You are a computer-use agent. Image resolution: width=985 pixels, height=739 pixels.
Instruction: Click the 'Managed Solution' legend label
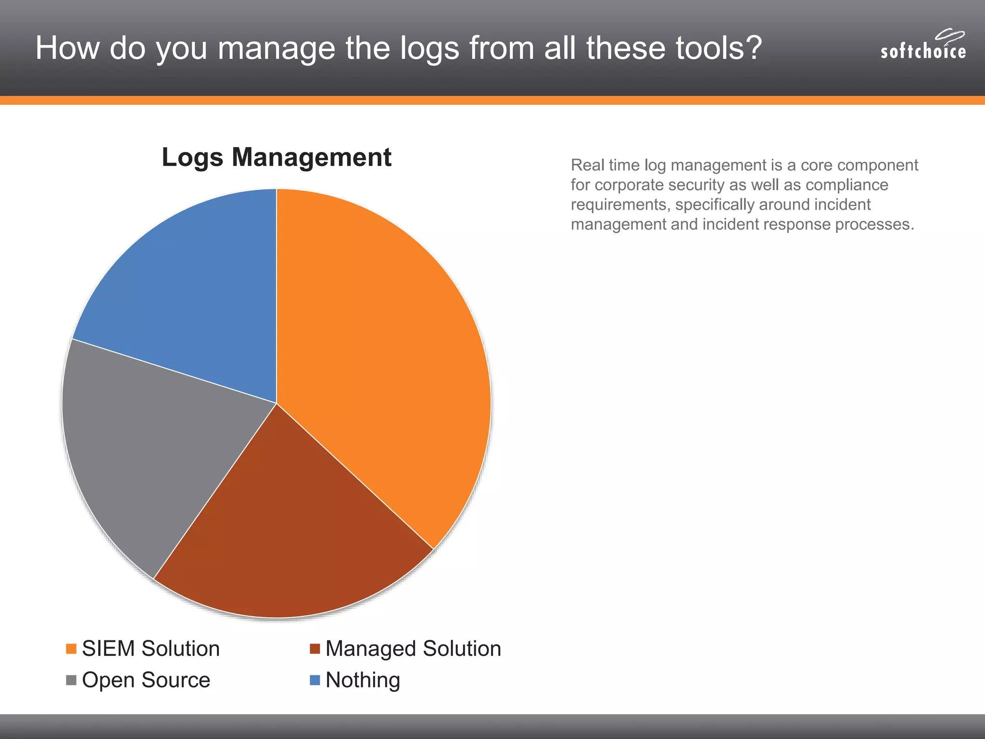413,650
